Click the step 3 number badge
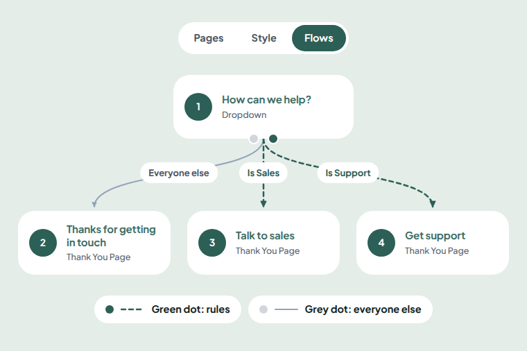Viewport: 527px width, 351px height. point(212,243)
